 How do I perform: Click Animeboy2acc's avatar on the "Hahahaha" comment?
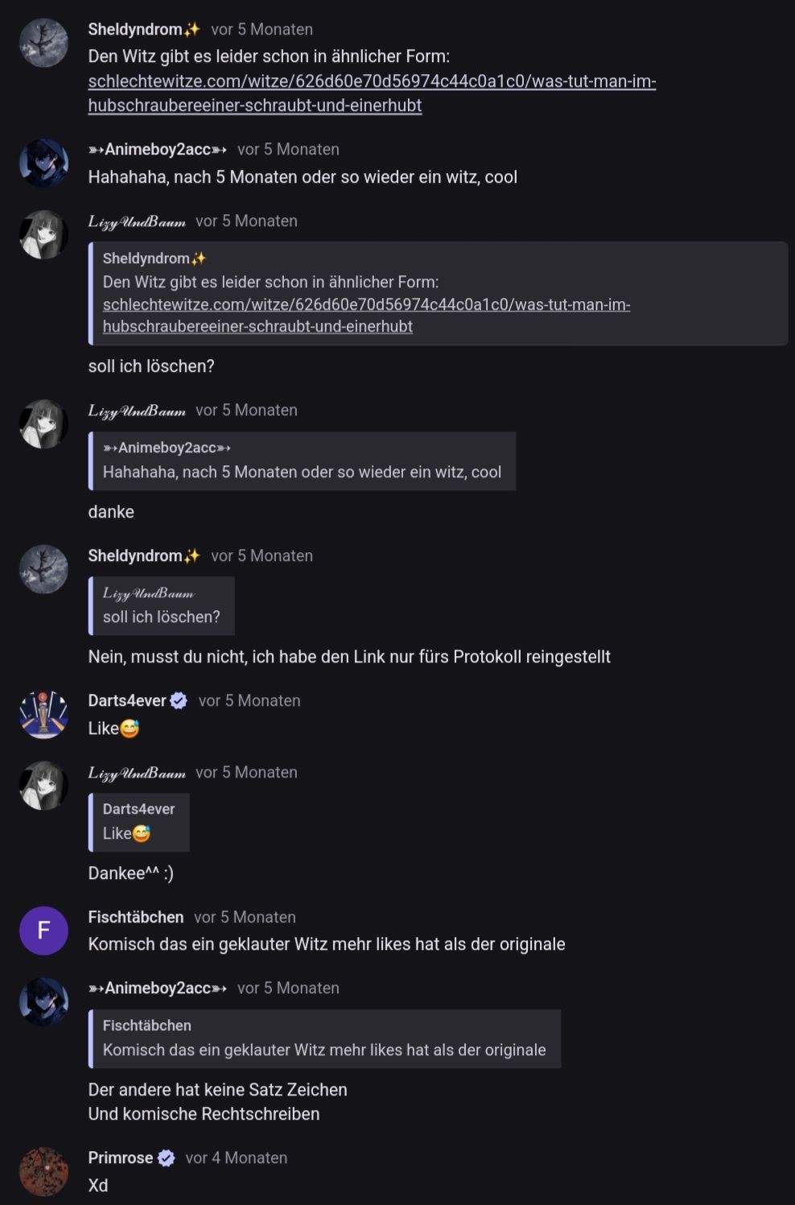[43, 163]
